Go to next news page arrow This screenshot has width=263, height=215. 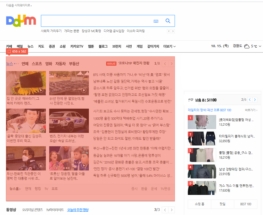click(x=171, y=64)
